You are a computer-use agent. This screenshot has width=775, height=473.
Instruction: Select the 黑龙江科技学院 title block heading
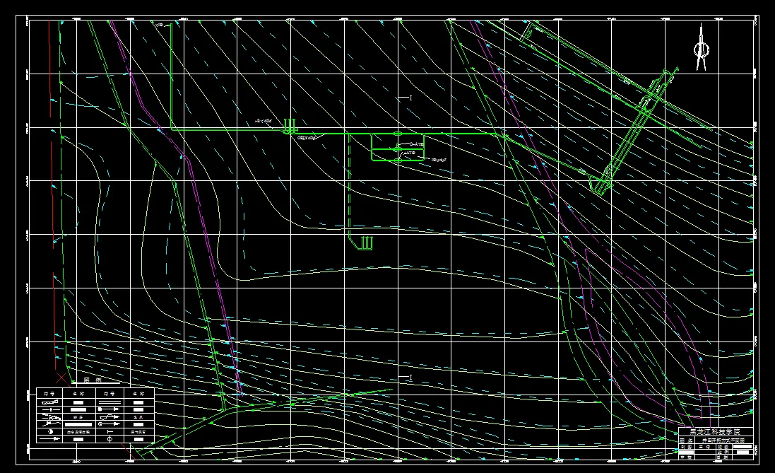pyautogui.click(x=715, y=431)
